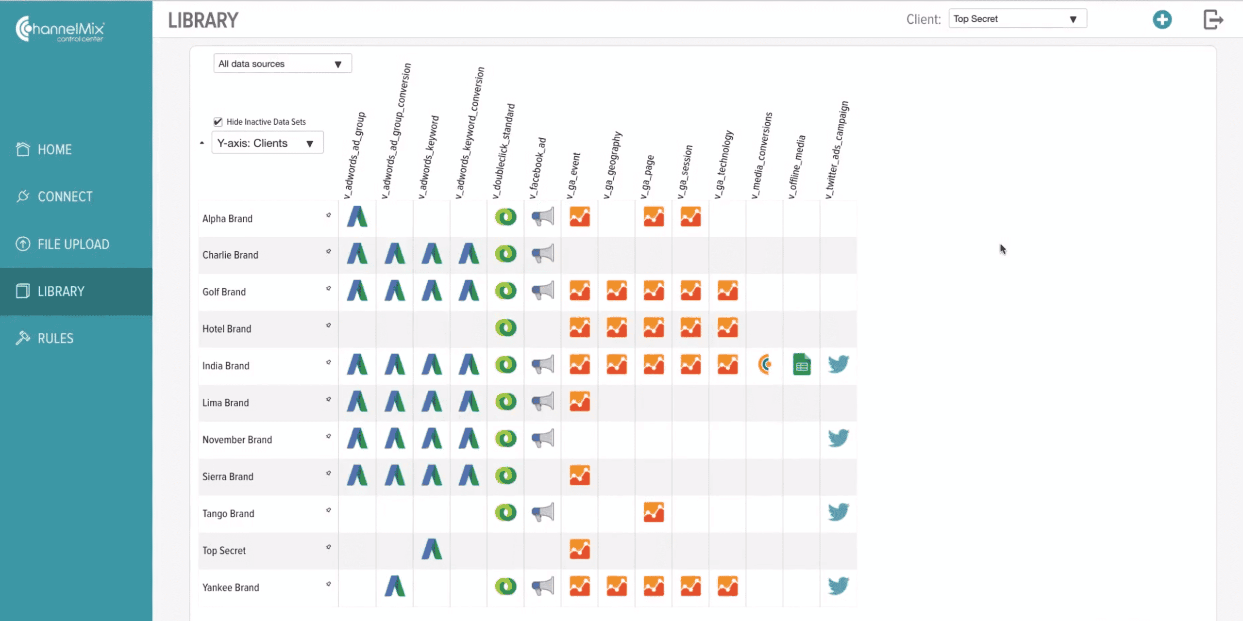Image resolution: width=1243 pixels, height=621 pixels.
Task: Open the Client dropdown showing Top Secret
Action: [1018, 19]
